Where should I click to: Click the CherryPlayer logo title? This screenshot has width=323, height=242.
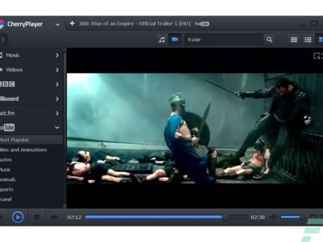[x=25, y=24]
